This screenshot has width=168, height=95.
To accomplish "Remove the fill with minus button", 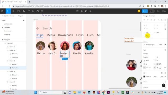I will click(x=165, y=77).
